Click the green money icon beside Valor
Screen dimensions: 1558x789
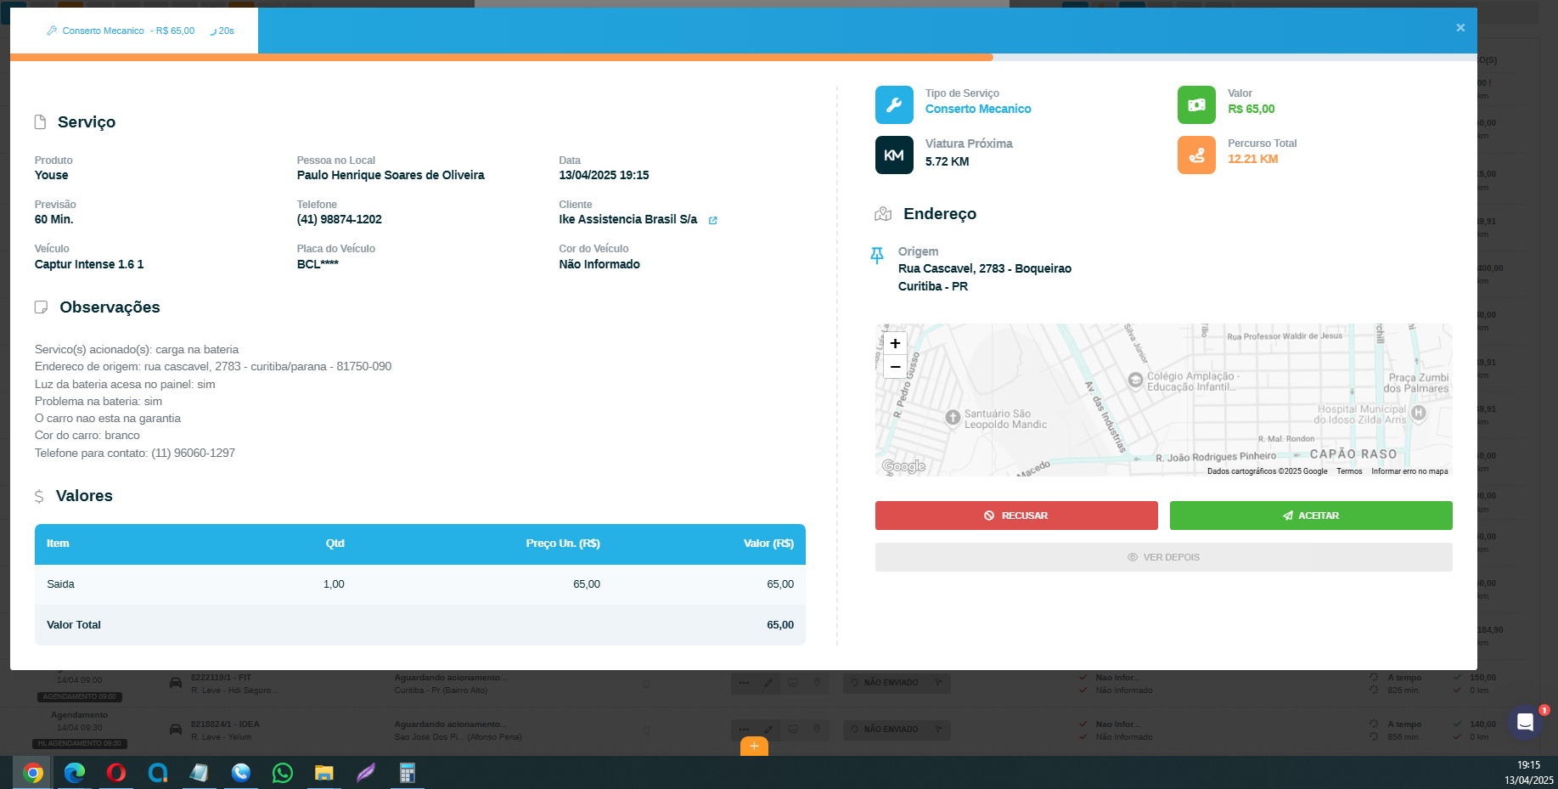click(1196, 105)
